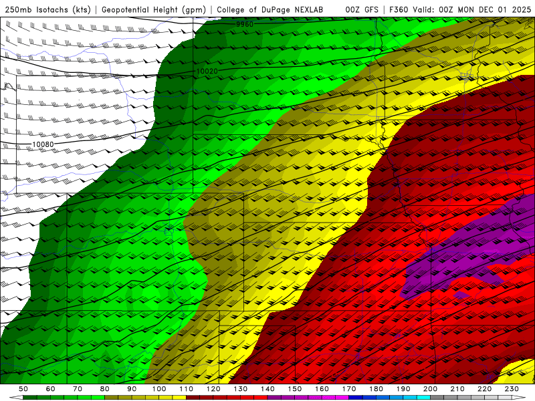Click the 80 kts legend label
This screenshot has height=401, width=535.
pos(104,389)
